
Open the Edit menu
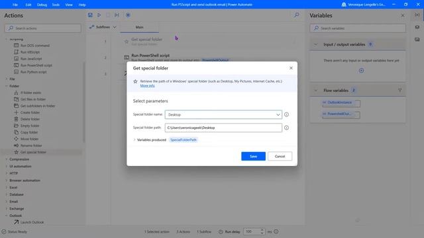click(x=28, y=5)
